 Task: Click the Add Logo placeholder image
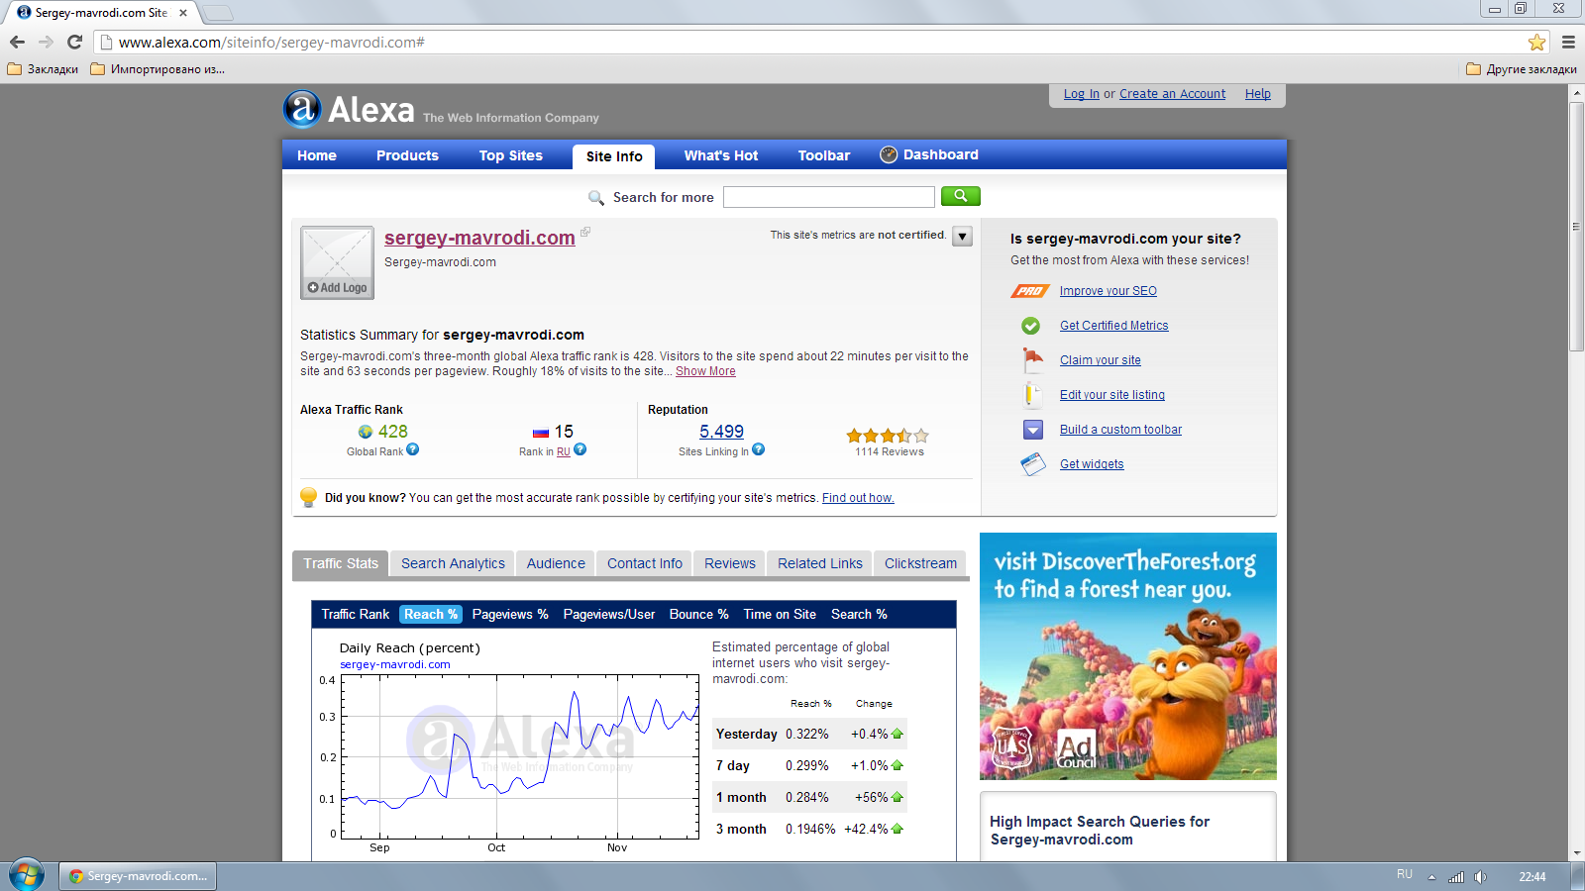tap(337, 262)
